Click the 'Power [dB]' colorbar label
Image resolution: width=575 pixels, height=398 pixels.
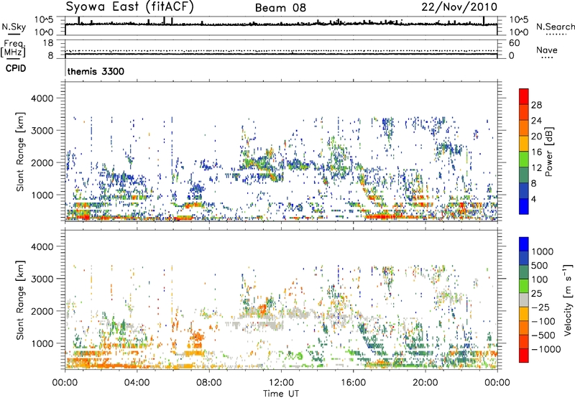pyautogui.click(x=549, y=152)
